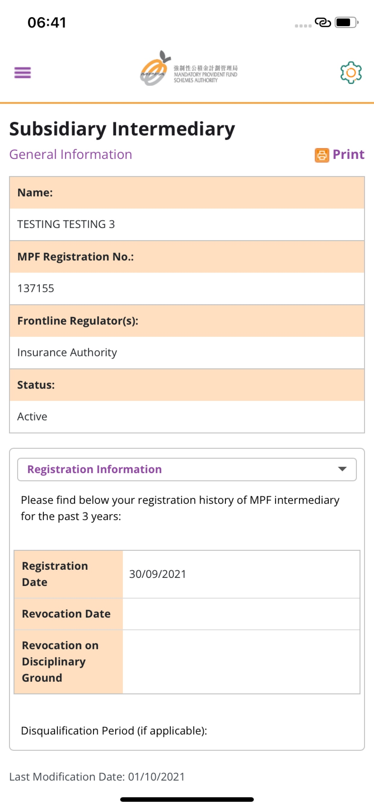The image size is (374, 809).
Task: Click the dropdown arrow beside Registration Information
Action: (342, 469)
